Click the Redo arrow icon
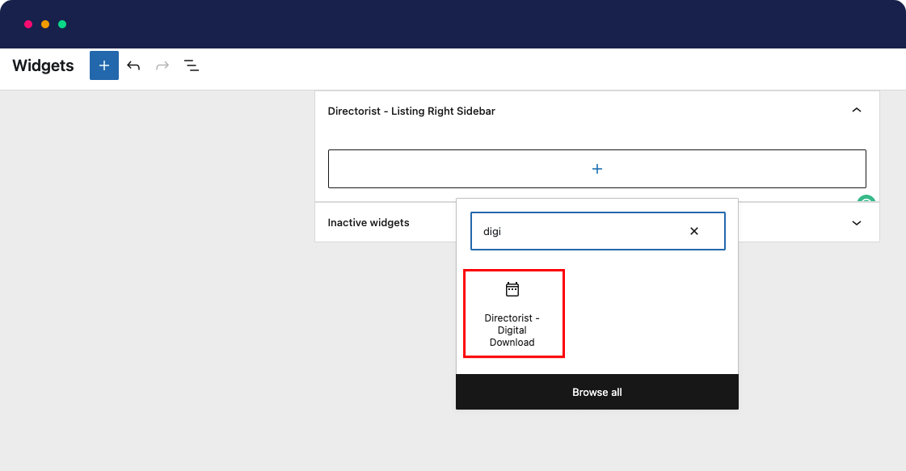This screenshot has height=471, width=906. pyautogui.click(x=162, y=65)
